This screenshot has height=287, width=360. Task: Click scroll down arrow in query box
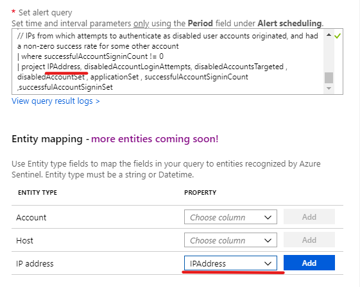(329, 88)
